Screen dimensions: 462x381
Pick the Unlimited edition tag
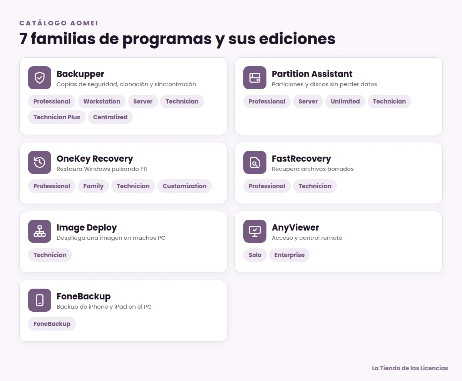point(345,102)
